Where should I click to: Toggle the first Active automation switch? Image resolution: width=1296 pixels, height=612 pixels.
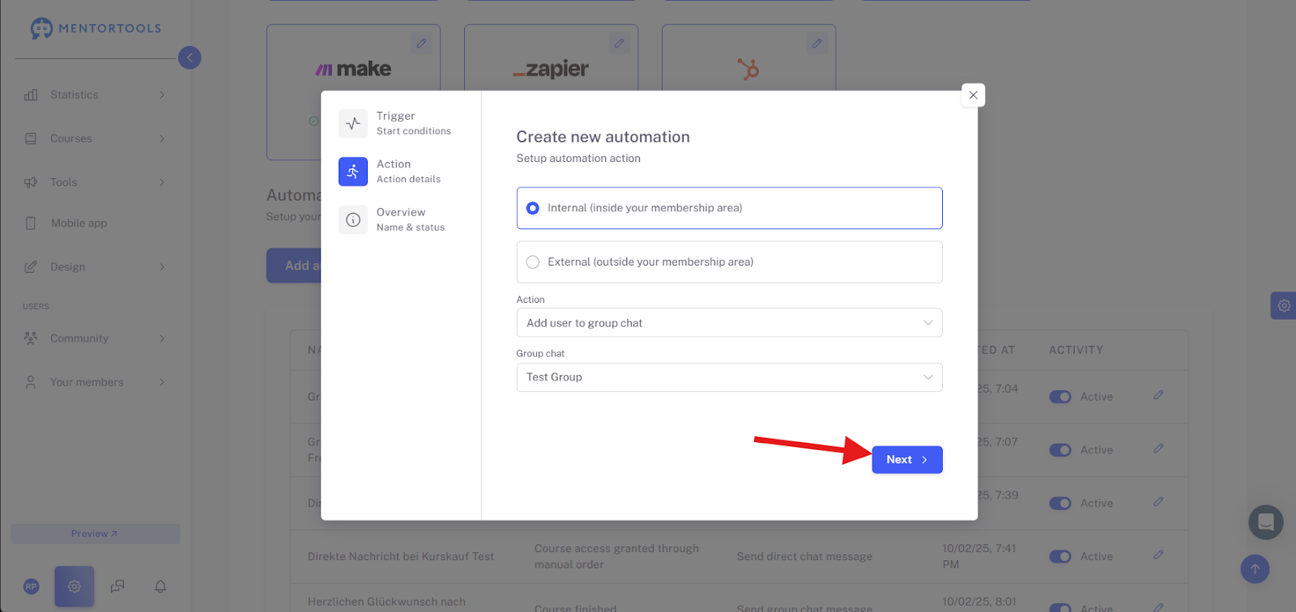coord(1060,397)
